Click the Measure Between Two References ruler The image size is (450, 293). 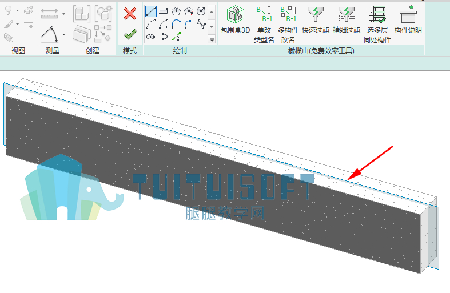click(x=49, y=13)
